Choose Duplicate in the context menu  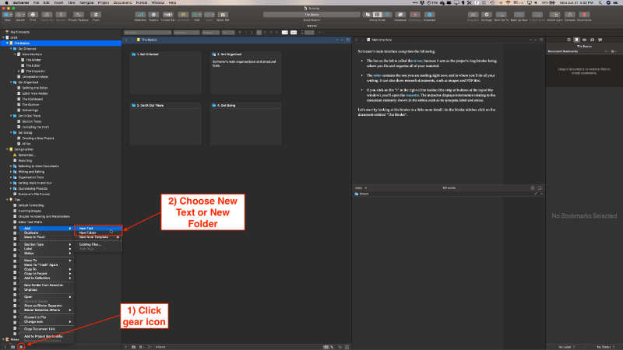[x=47, y=233]
